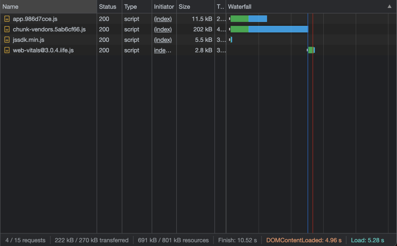Click the script icon beside app.986d7cce.js
397x246 pixels.
click(7, 19)
